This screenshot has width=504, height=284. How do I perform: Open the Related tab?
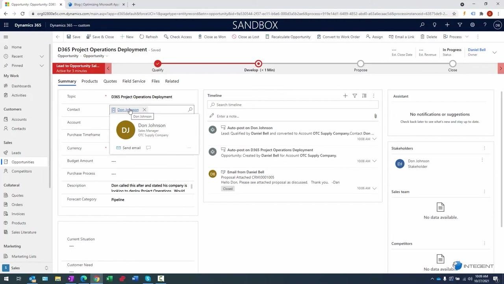(x=172, y=81)
